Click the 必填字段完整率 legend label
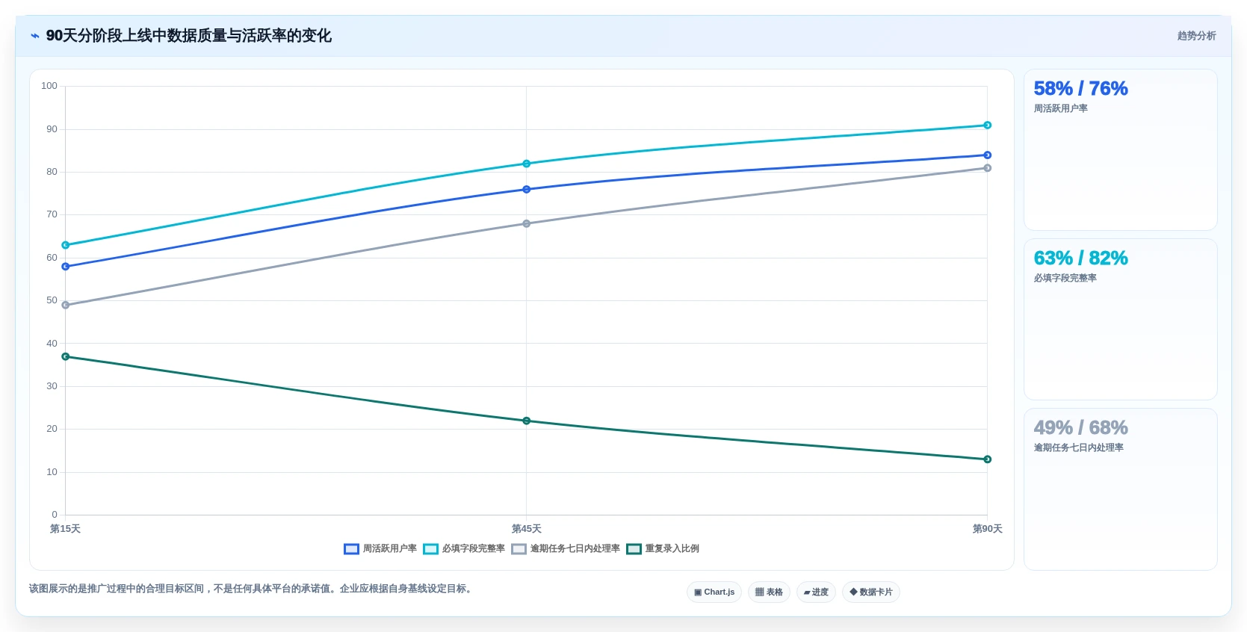 tap(474, 549)
